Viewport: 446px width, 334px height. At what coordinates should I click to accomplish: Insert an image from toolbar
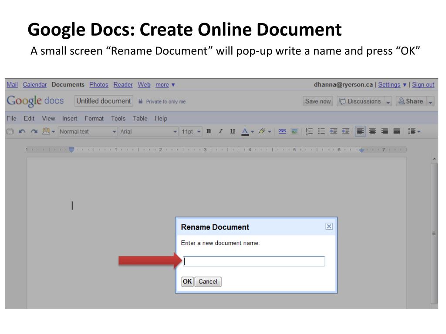294,131
